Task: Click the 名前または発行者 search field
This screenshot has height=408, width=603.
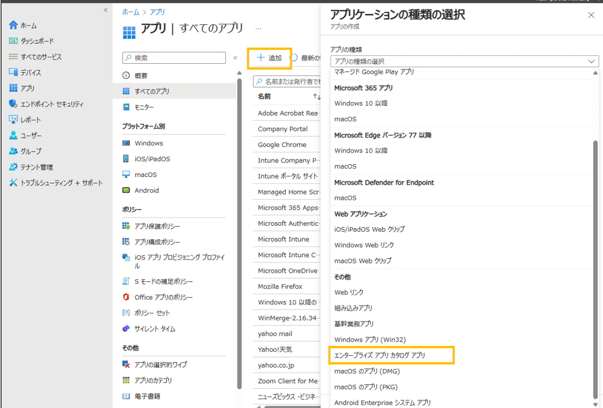Action: (x=287, y=81)
